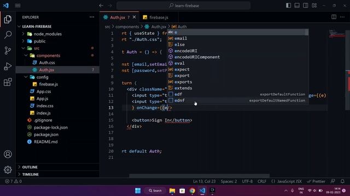Select Auth.jsx in the explorer tree

click(x=57, y=70)
